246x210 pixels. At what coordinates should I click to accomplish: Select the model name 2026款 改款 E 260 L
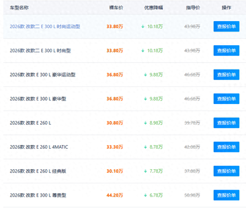click(30, 123)
